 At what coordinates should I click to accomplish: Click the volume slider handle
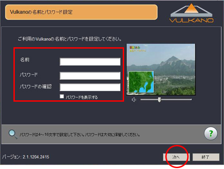(159, 99)
